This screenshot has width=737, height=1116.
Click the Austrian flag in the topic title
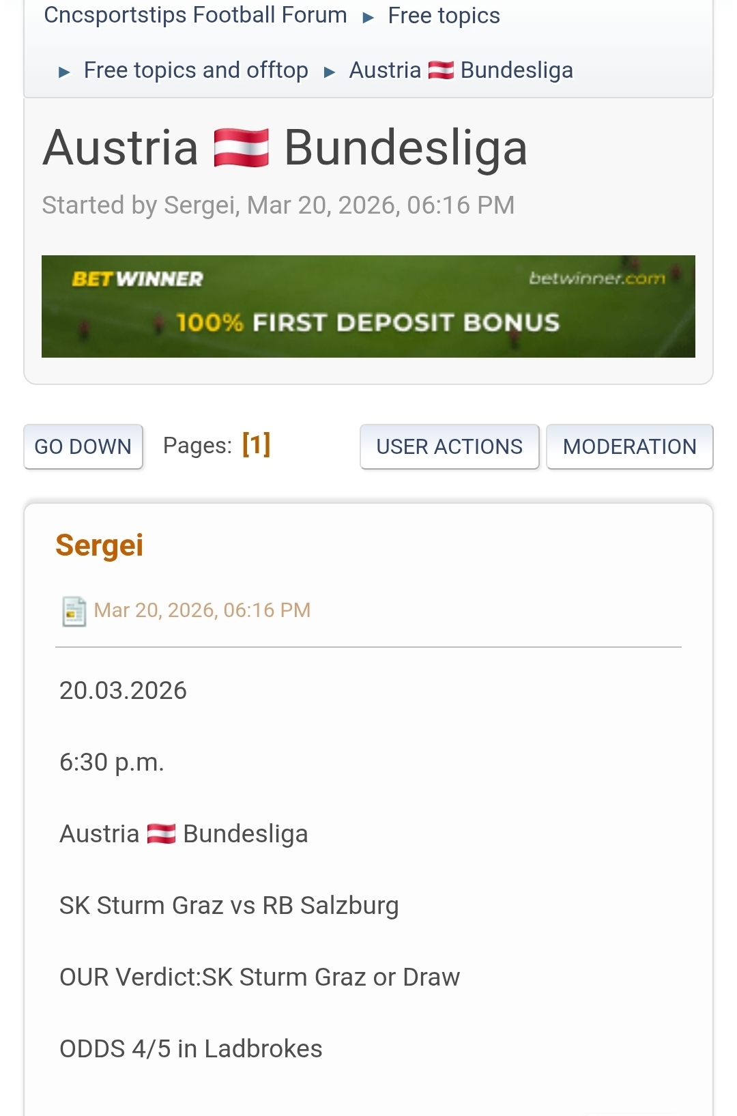241,148
